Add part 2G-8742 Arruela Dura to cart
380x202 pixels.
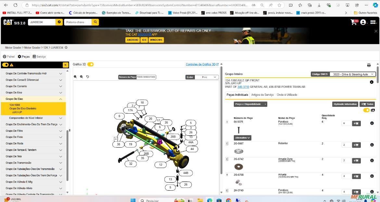pos(356,161)
